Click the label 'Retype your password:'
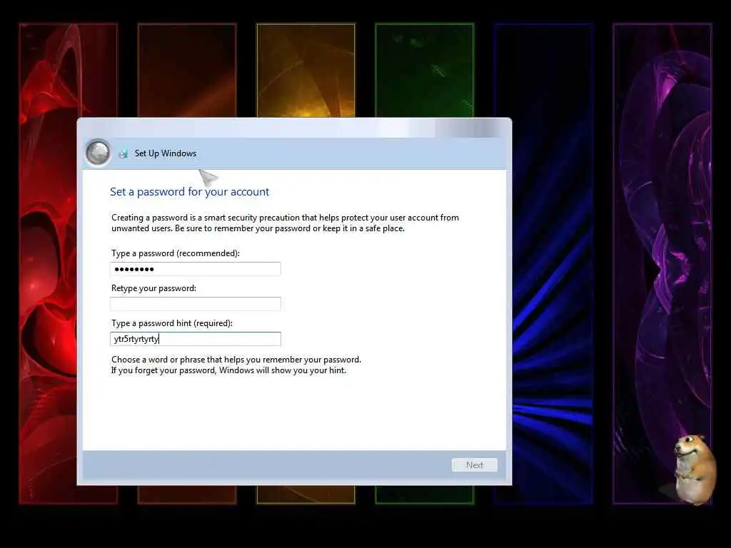 point(154,288)
